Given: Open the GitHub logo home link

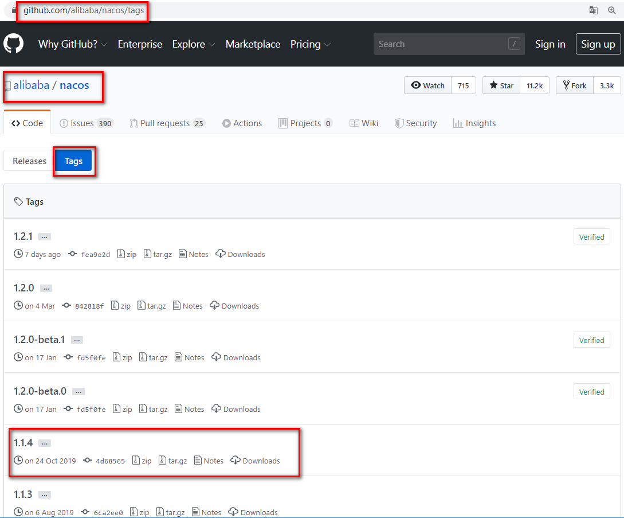Looking at the screenshot, I should (x=14, y=44).
